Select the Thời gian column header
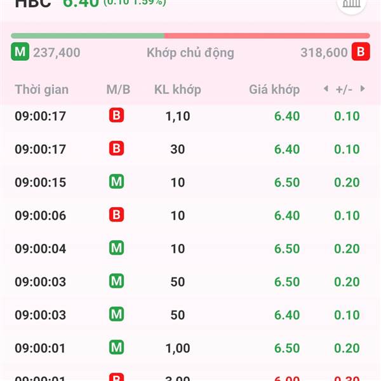The height and width of the screenshot is (381, 381). point(42,90)
